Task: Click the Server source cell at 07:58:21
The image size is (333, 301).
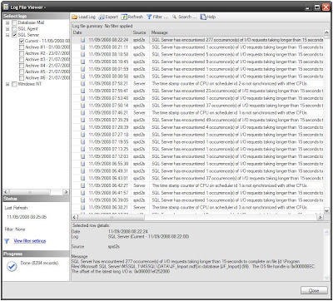Action: [x=139, y=83]
